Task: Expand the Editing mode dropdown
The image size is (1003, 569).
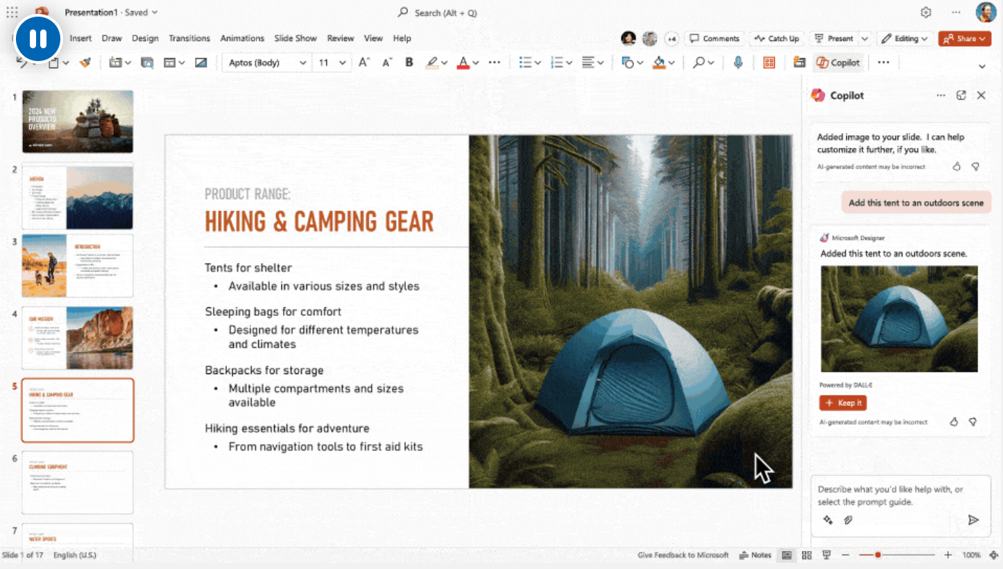Action: coord(906,39)
